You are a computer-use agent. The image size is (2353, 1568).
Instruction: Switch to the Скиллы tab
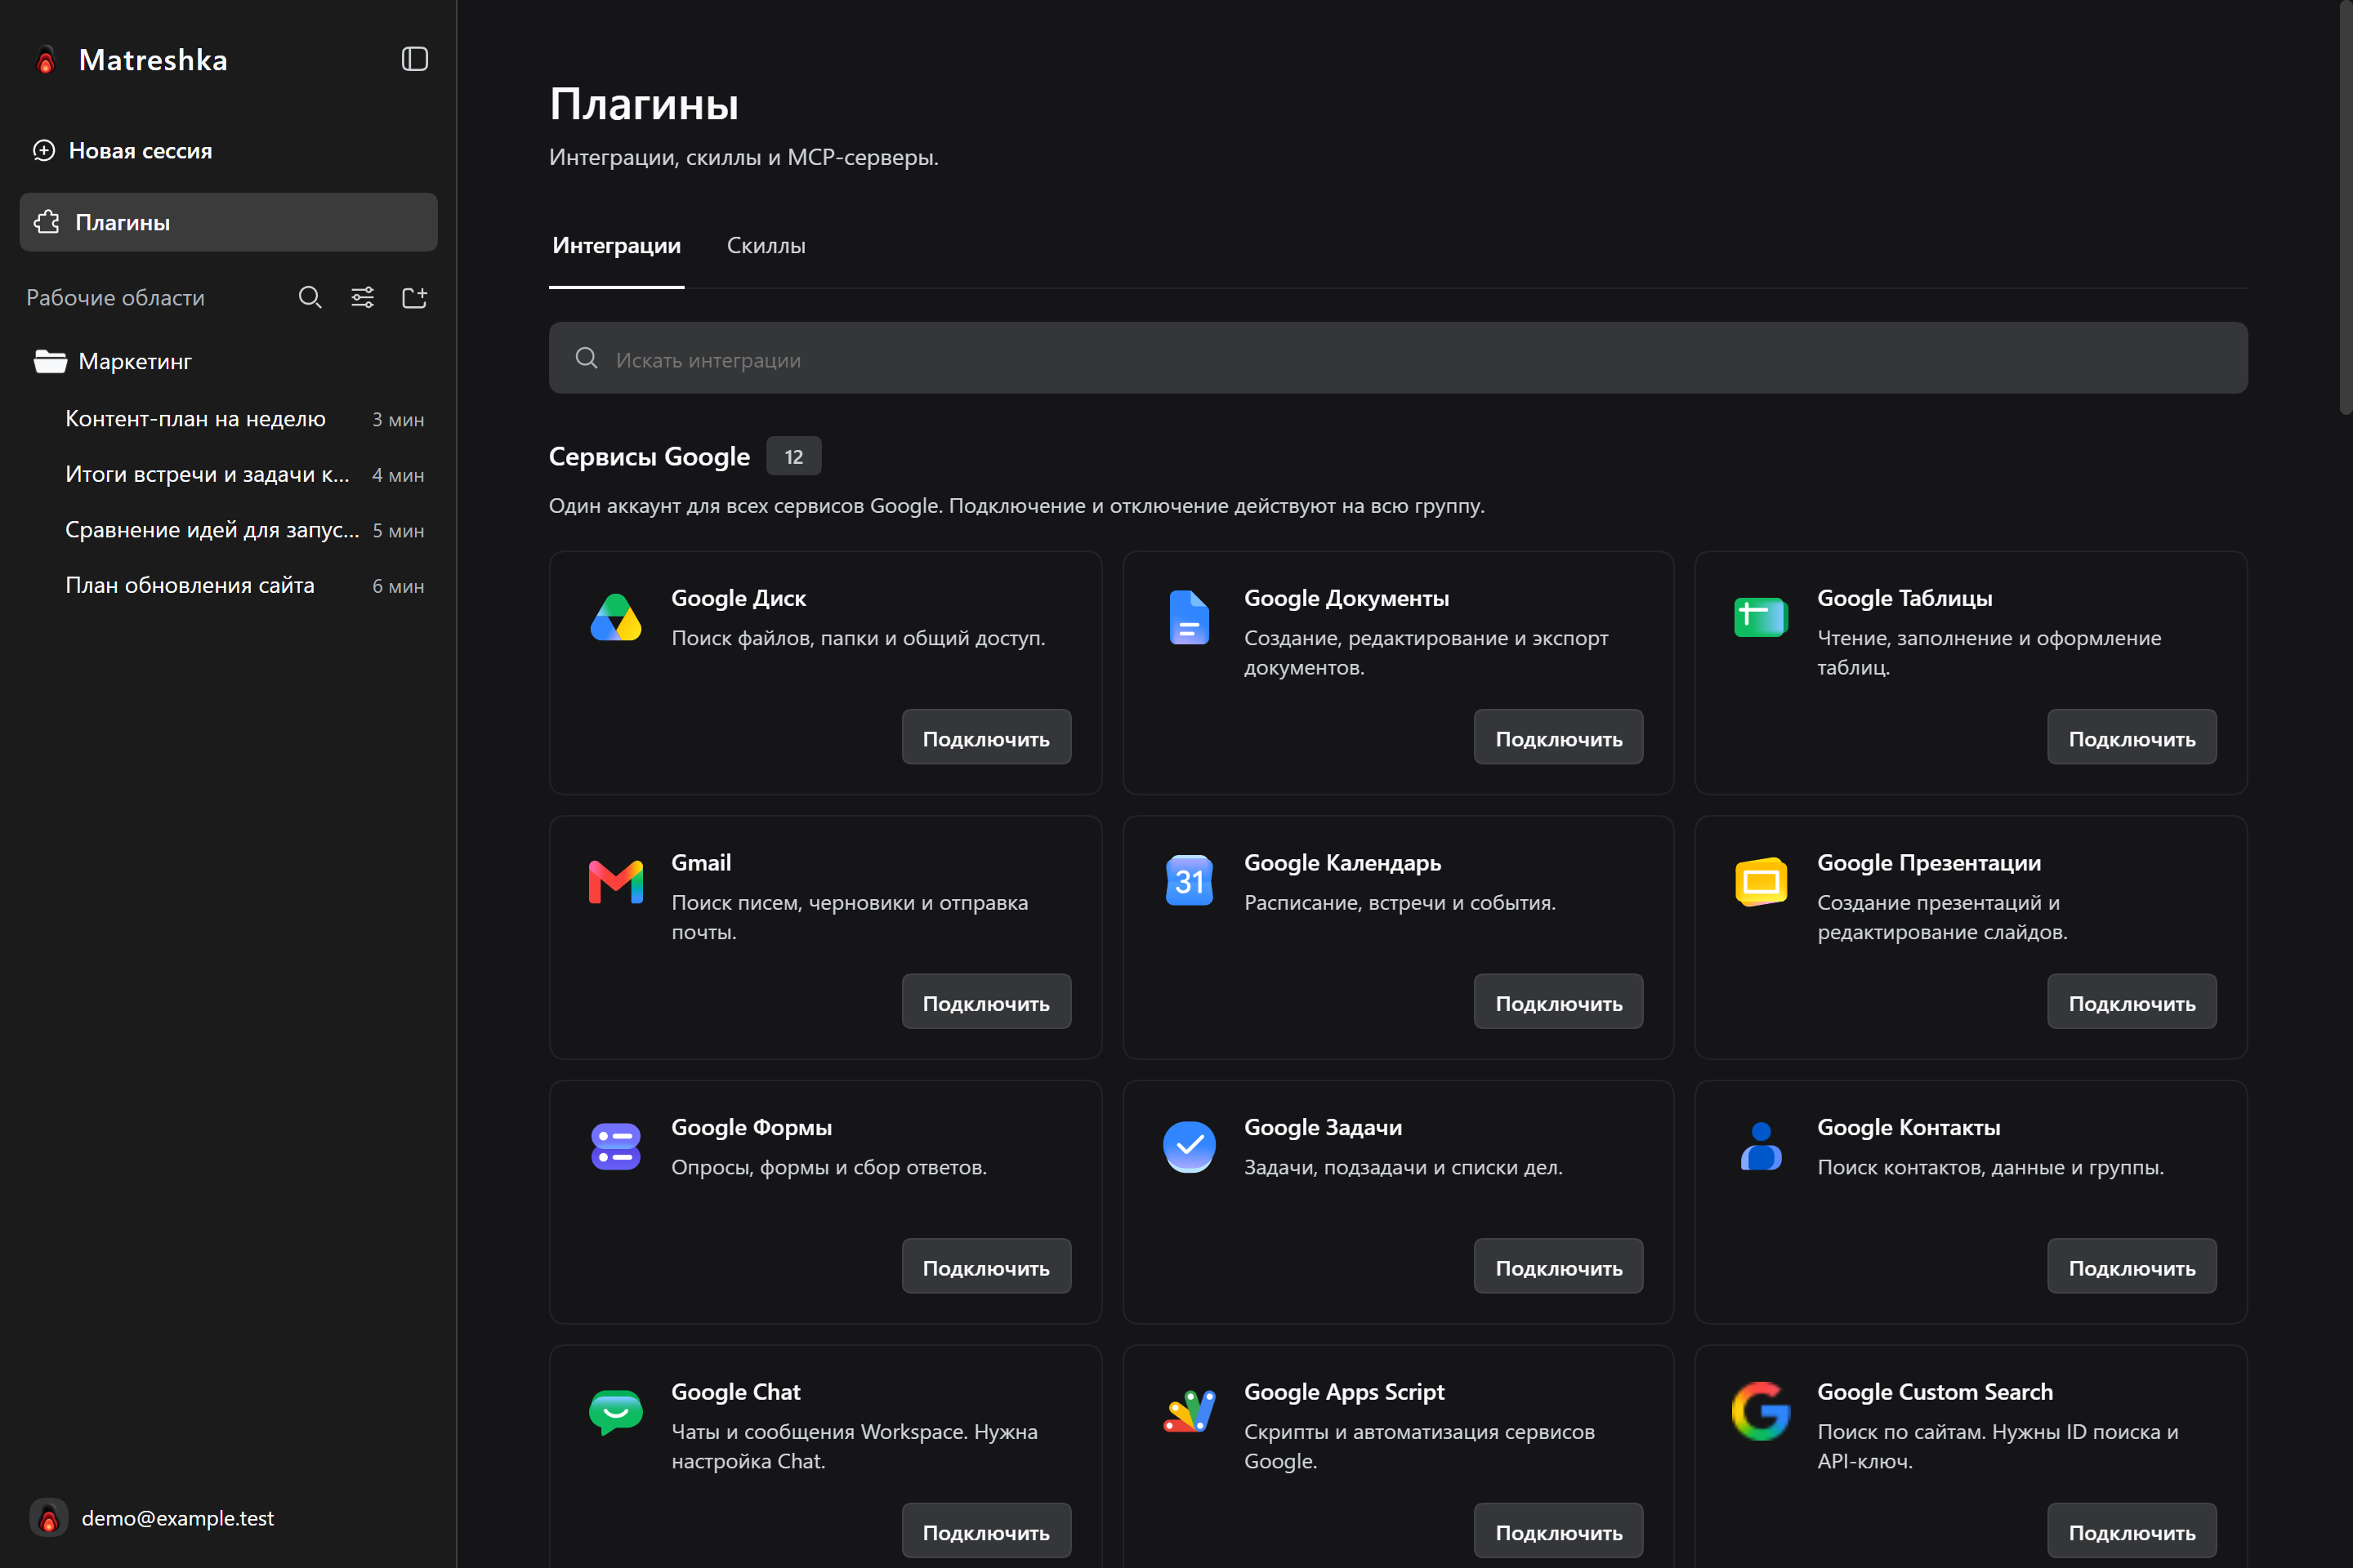tap(766, 246)
